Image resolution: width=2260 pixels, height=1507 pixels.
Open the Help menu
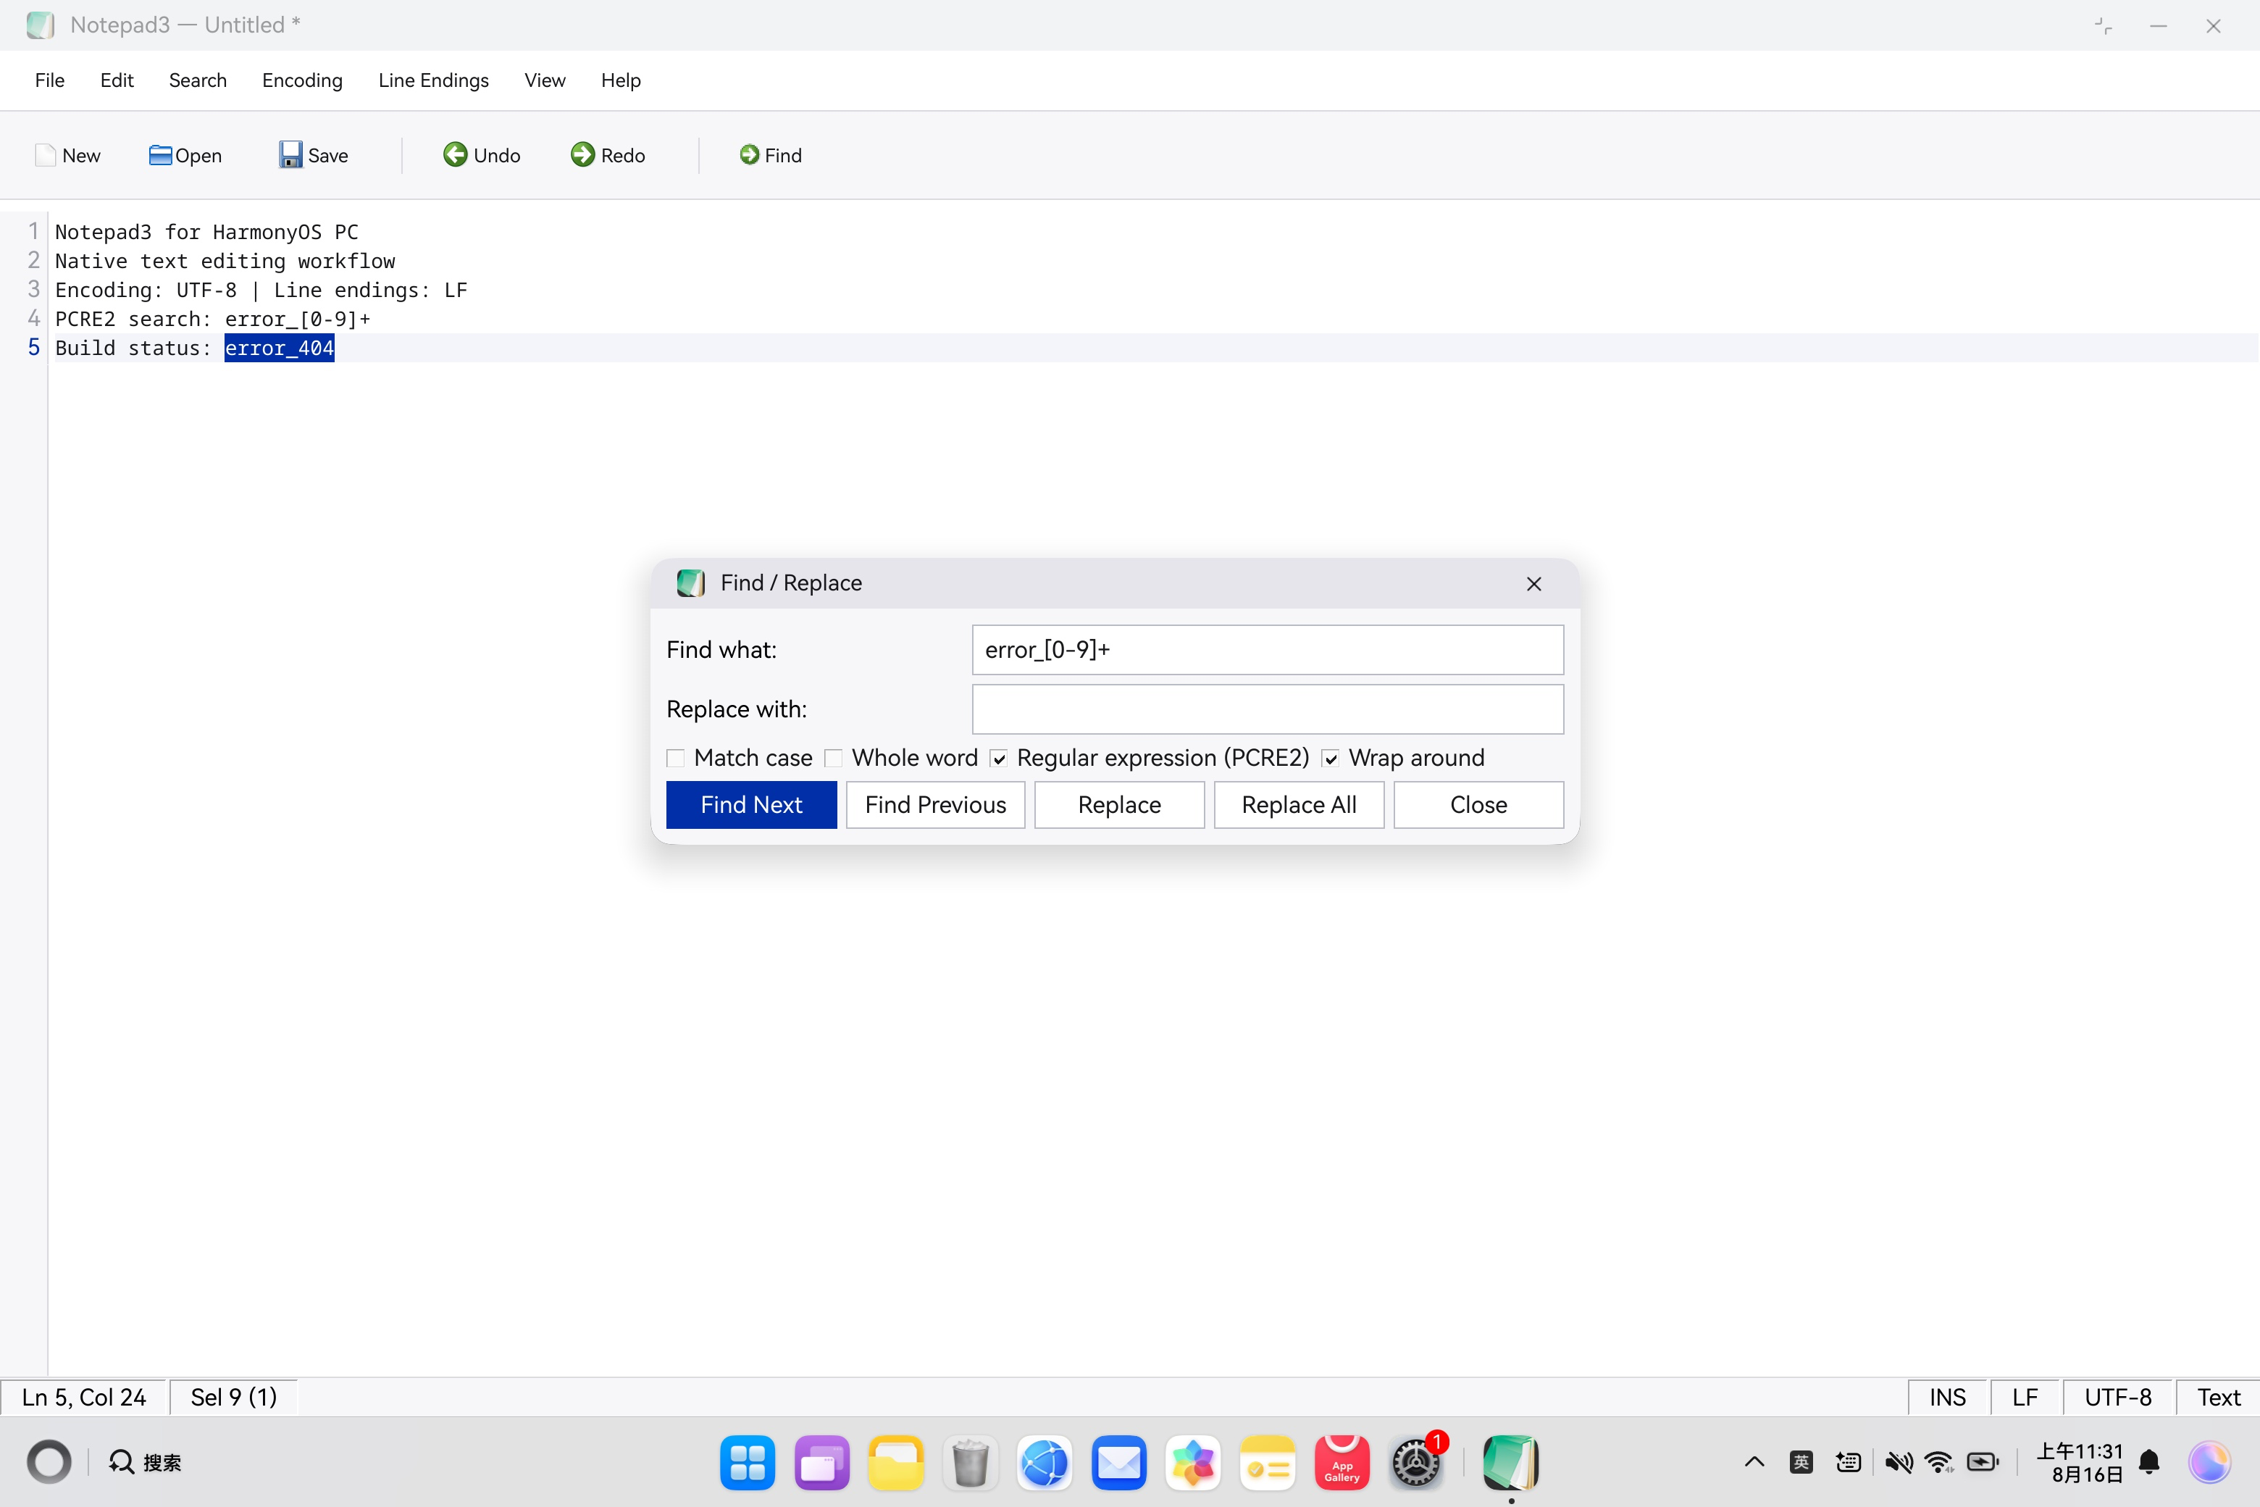(x=621, y=80)
